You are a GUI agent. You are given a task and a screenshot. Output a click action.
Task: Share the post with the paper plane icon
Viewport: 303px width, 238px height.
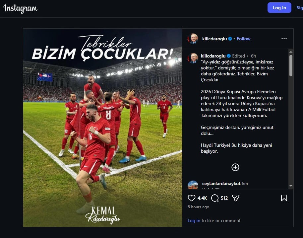(x=236, y=198)
